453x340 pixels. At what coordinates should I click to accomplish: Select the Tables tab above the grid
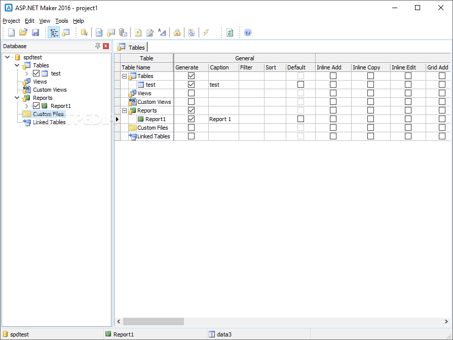(x=132, y=47)
